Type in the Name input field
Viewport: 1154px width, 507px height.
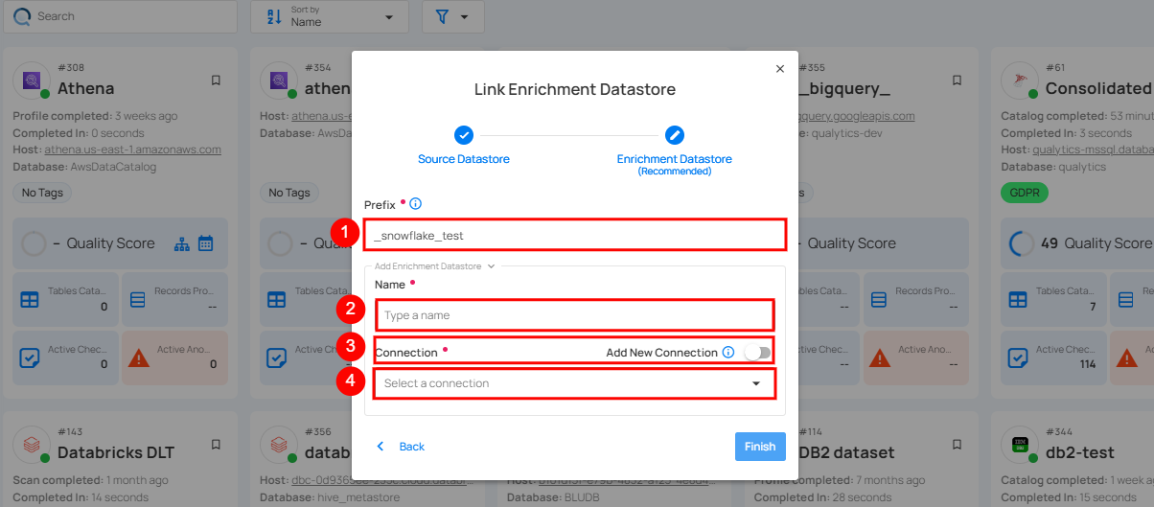[574, 315]
